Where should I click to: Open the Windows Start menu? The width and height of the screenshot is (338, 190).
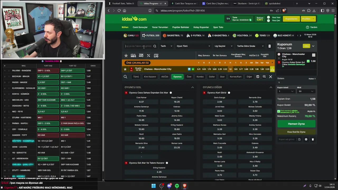click(153, 186)
